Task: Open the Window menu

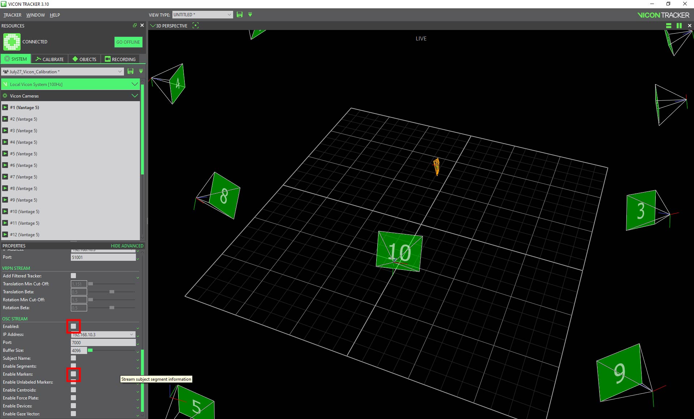Action: (x=35, y=15)
